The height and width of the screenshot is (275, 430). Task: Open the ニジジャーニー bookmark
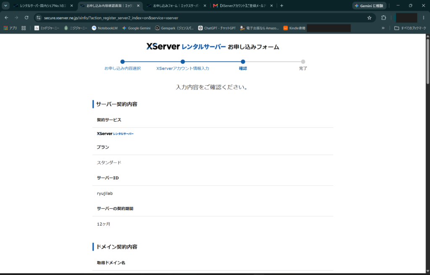(76, 28)
